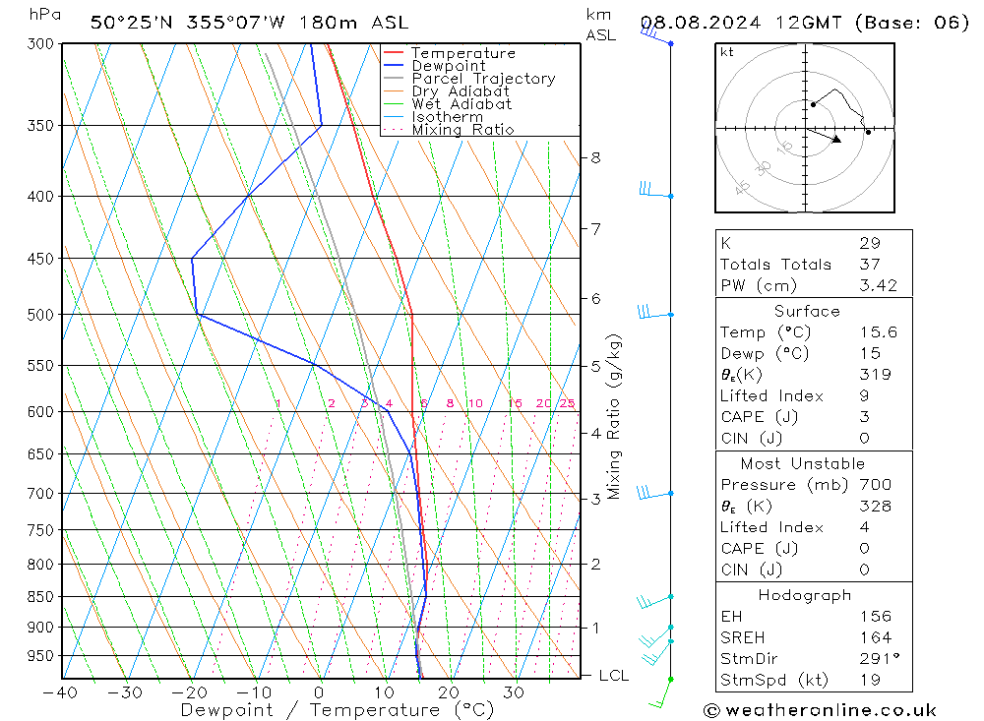Click the 'Isotherm' legend entry
The width and height of the screenshot is (984, 721).
448,117
